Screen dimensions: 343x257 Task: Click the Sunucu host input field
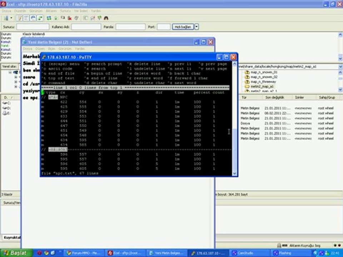click(x=33, y=27)
